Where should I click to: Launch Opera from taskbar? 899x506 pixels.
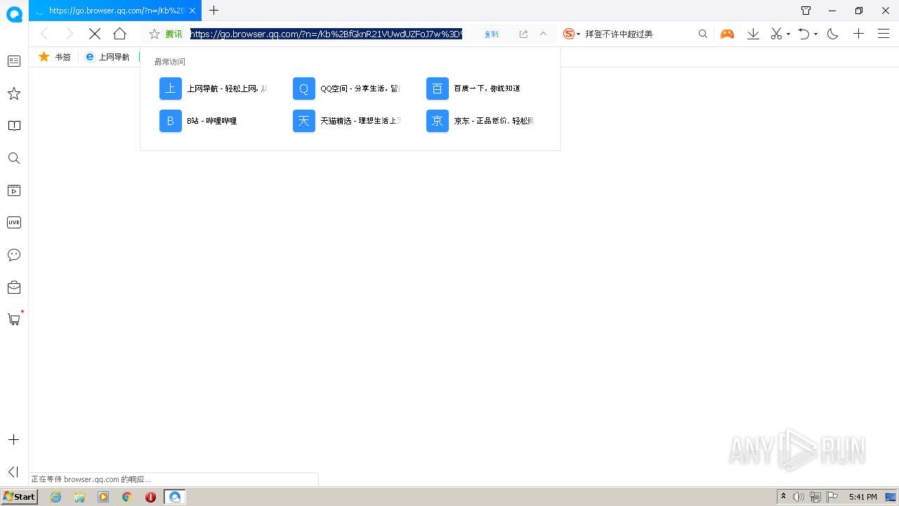(150, 497)
